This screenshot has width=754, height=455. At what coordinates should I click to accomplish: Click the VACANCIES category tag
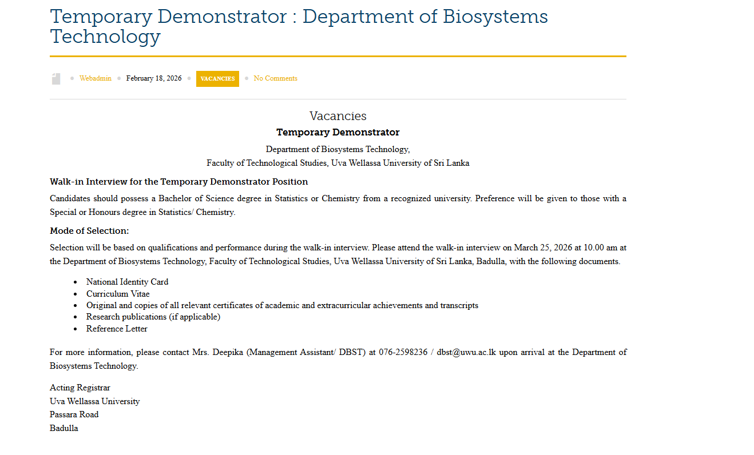217,78
